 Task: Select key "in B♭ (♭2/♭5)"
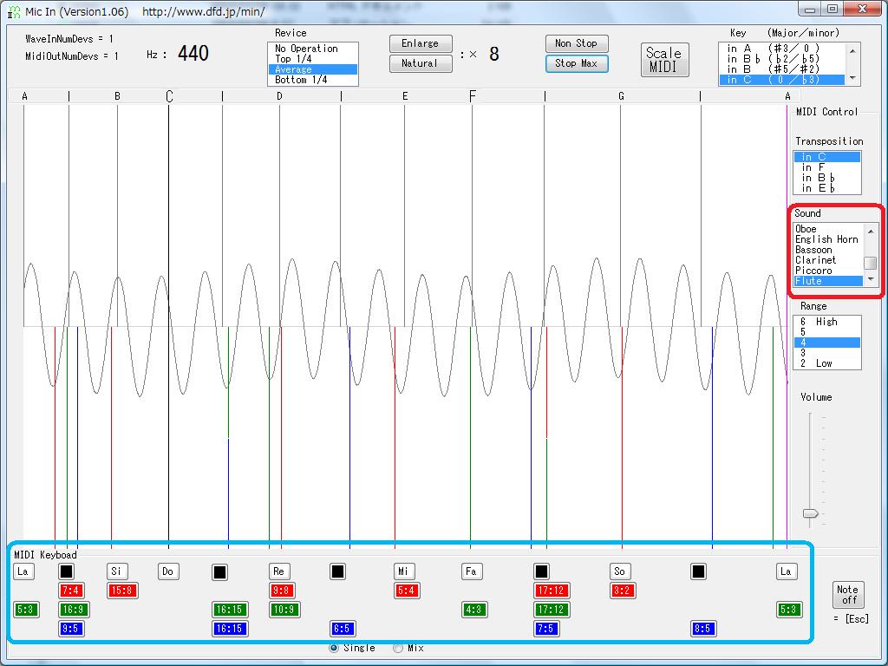[x=781, y=59]
